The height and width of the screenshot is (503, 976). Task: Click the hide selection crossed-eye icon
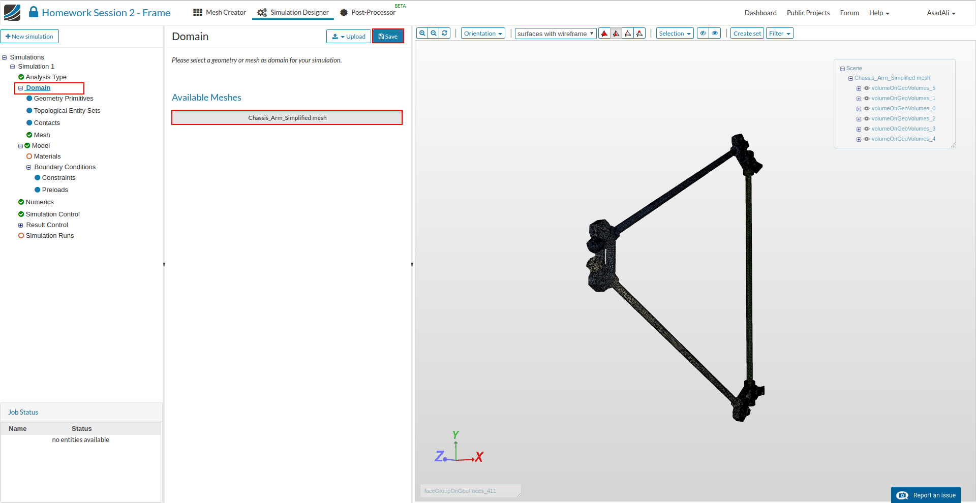[703, 34]
